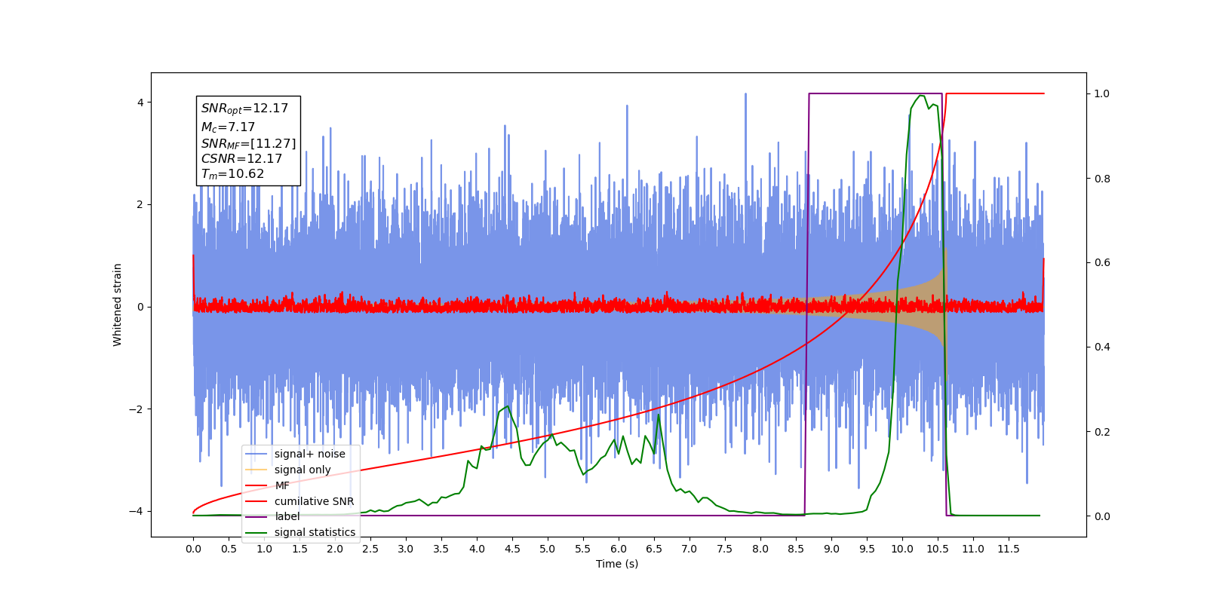Click the green line swatch for signal statistics

coord(256,533)
